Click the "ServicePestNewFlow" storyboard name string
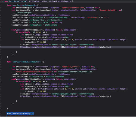 coord(73,8)
